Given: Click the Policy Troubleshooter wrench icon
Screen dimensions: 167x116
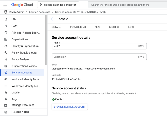Looking at the screenshot, I should [6, 53].
